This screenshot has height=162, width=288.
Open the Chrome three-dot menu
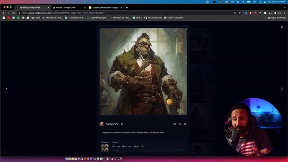[x=285, y=13]
